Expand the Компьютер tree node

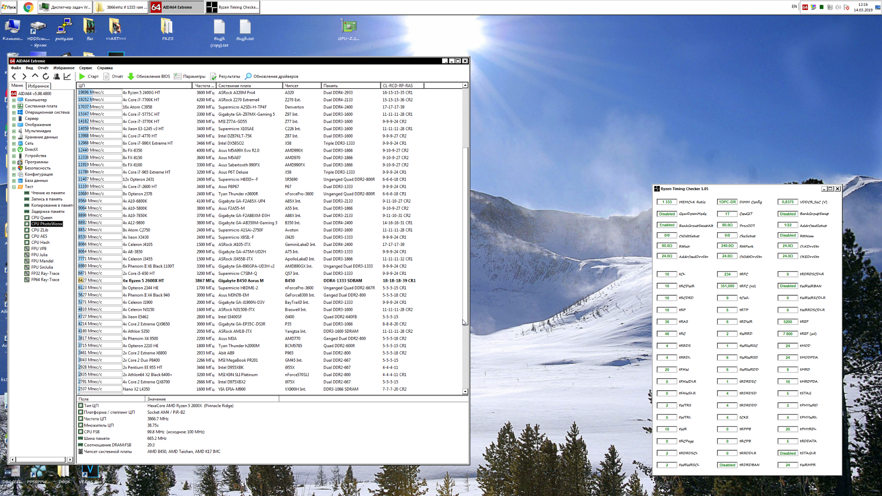coord(14,100)
